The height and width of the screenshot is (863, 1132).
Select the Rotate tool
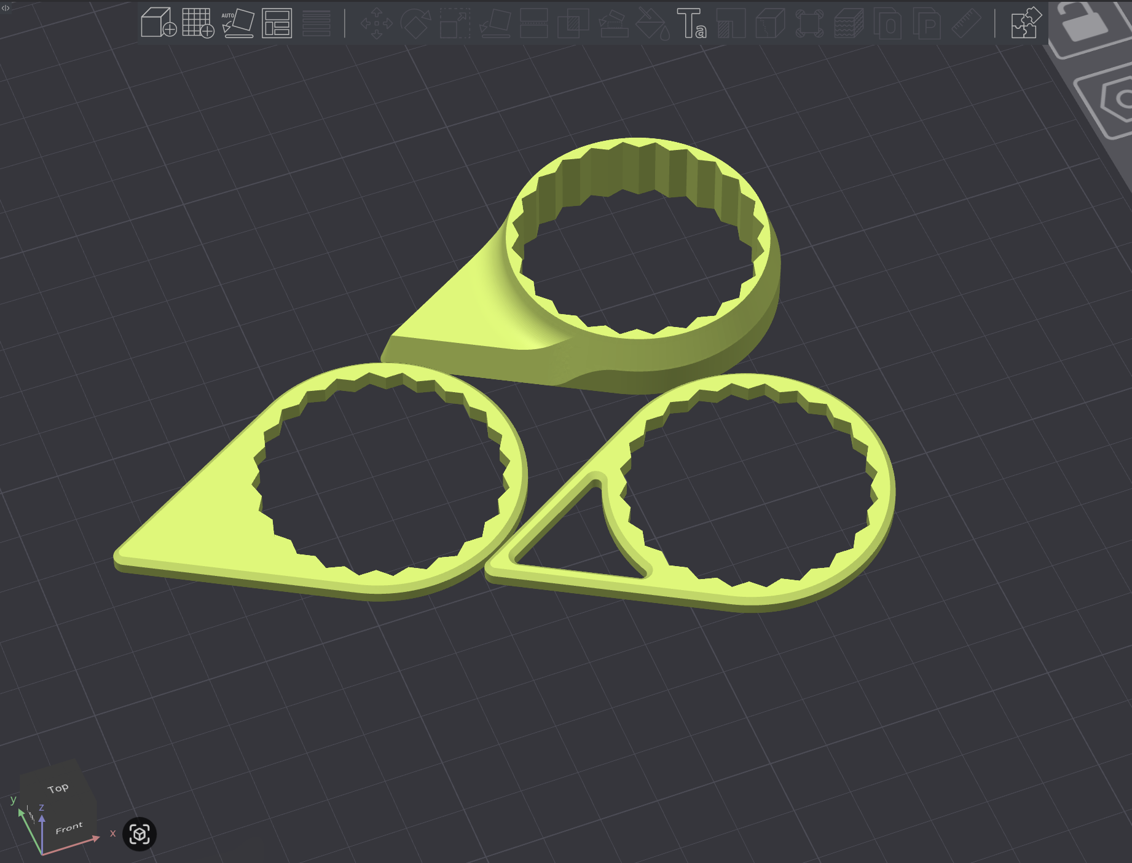(415, 23)
